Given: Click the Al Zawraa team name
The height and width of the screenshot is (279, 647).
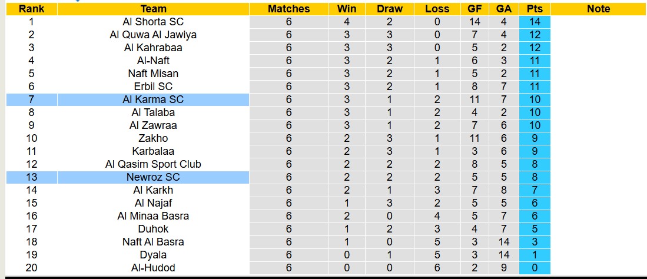Looking at the screenshot, I should pyautogui.click(x=153, y=125).
